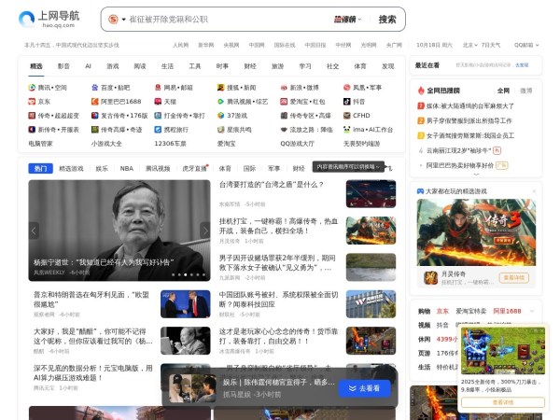The image size is (560, 420).
Task: Open the 中国团队账号被封 article thumbnail
Action: pyautogui.click(x=371, y=304)
